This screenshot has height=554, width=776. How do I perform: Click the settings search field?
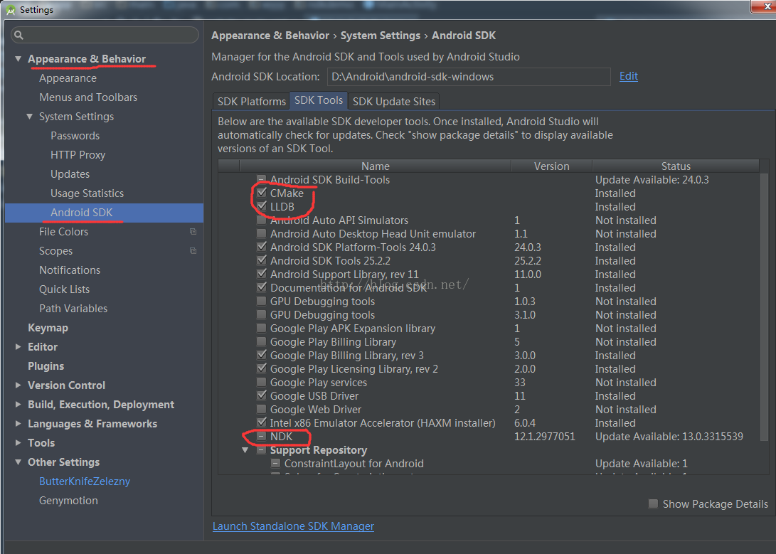[105, 35]
